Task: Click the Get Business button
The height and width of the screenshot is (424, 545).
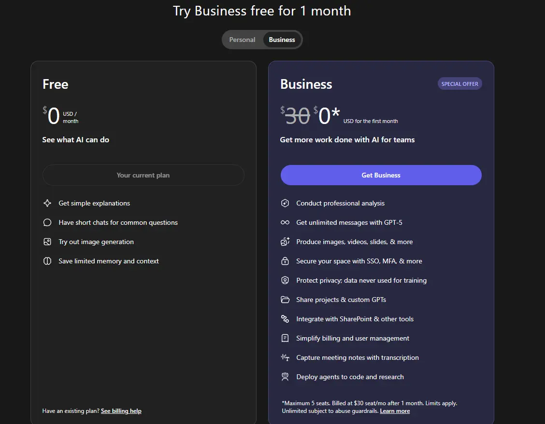Action: [x=381, y=175]
